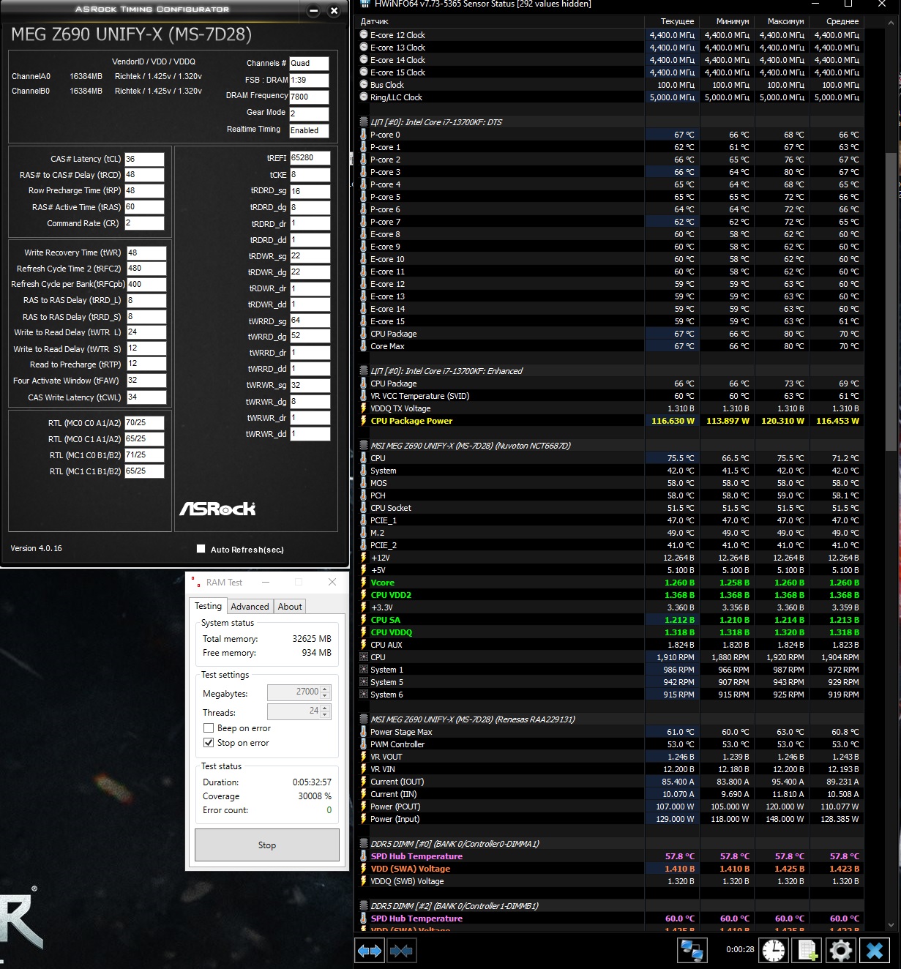Click the lightning icon beside CPU Package Power
Image resolution: width=901 pixels, height=969 pixels.
point(364,421)
